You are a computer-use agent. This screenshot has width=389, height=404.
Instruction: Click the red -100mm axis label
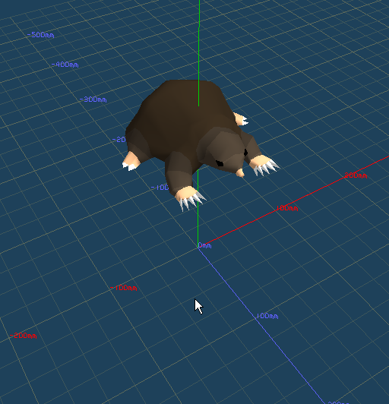point(124,288)
